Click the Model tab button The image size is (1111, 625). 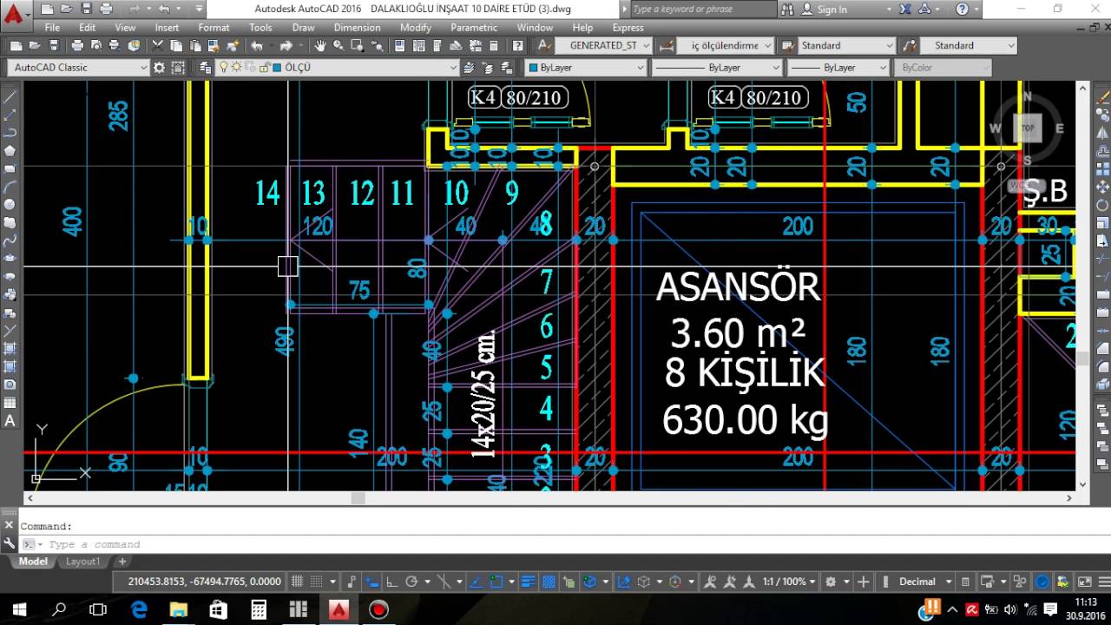(x=33, y=562)
